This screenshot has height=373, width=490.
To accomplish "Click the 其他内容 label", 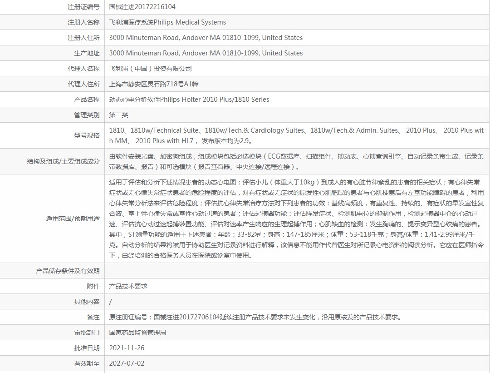I will click(87, 302).
